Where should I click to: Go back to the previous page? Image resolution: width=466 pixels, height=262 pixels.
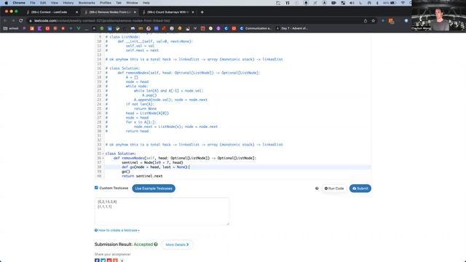click(5, 21)
